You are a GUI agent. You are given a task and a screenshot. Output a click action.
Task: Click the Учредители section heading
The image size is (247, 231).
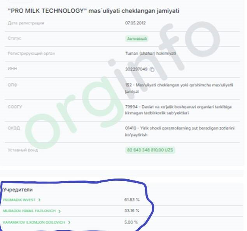(x=18, y=190)
